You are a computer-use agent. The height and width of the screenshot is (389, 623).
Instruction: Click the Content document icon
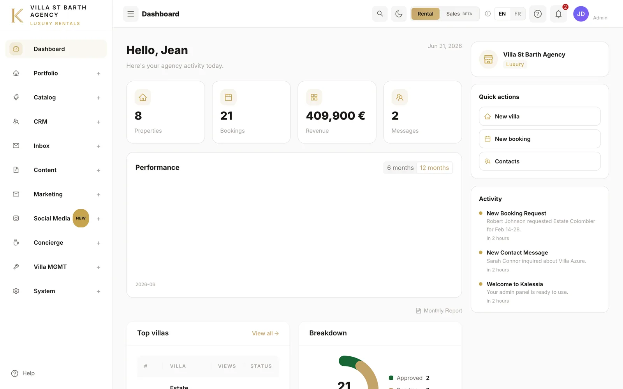tap(16, 170)
